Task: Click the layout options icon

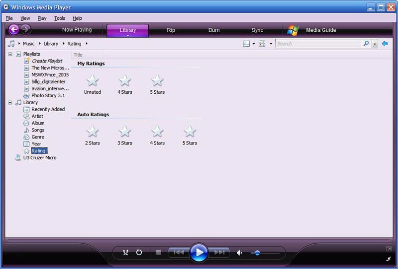Action: [246, 44]
